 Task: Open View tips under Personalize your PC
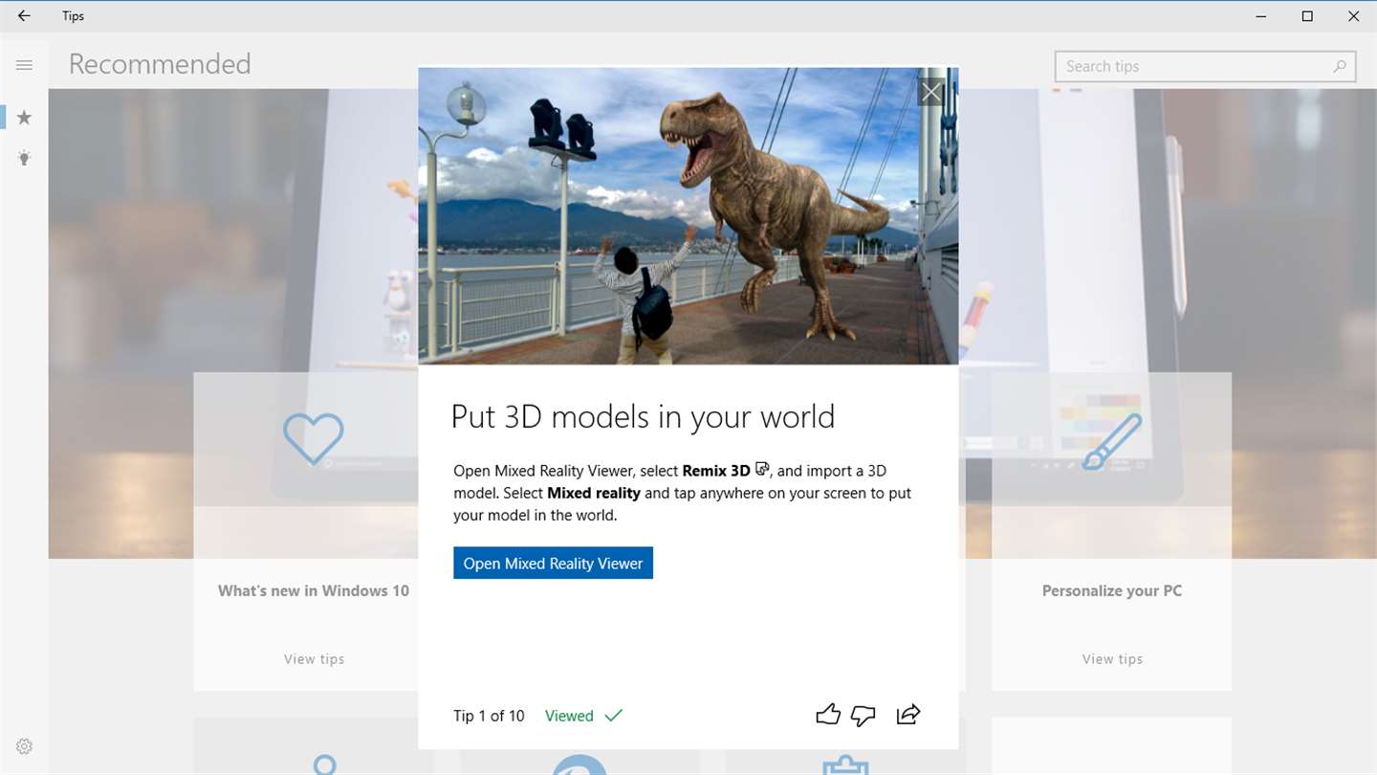pos(1112,658)
